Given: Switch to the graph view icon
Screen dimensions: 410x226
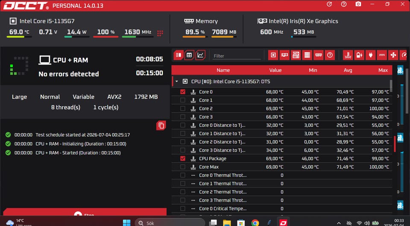Looking at the screenshot, I should pyautogui.click(x=200, y=55).
